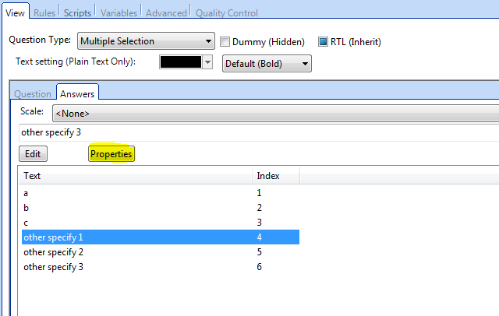Viewport: 499px width, 316px height.
Task: Toggle the Dummy (Hidden) checkbox
Action: coord(225,41)
